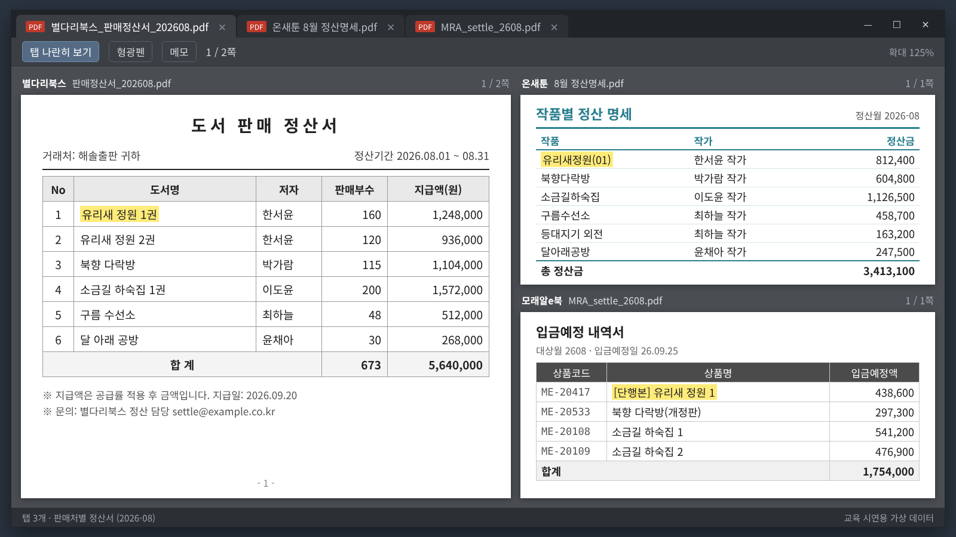Click the 정산기간 2026.08.01 ~ 08.31 text
The width and height of the screenshot is (956, 537).
coord(422,156)
